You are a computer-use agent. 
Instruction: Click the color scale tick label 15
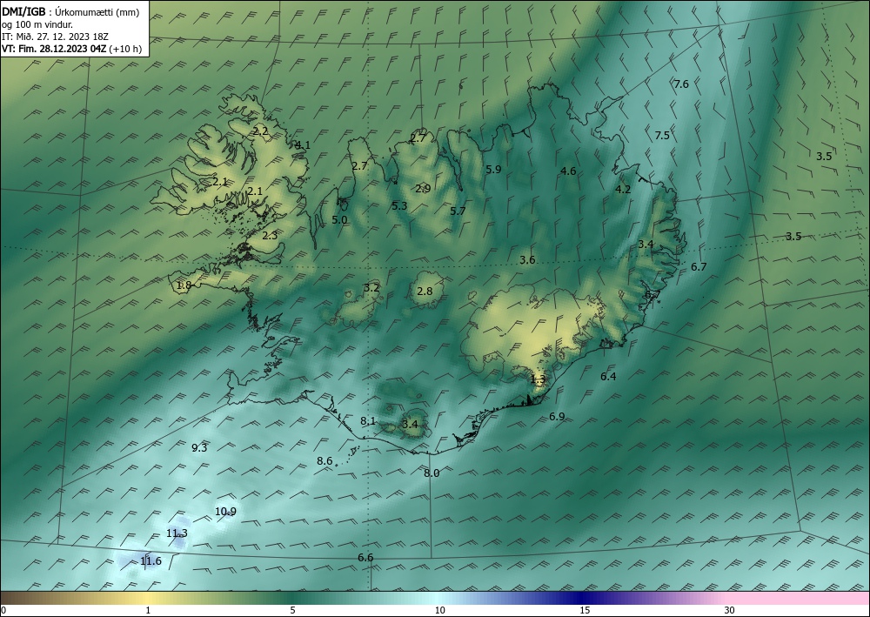point(585,611)
